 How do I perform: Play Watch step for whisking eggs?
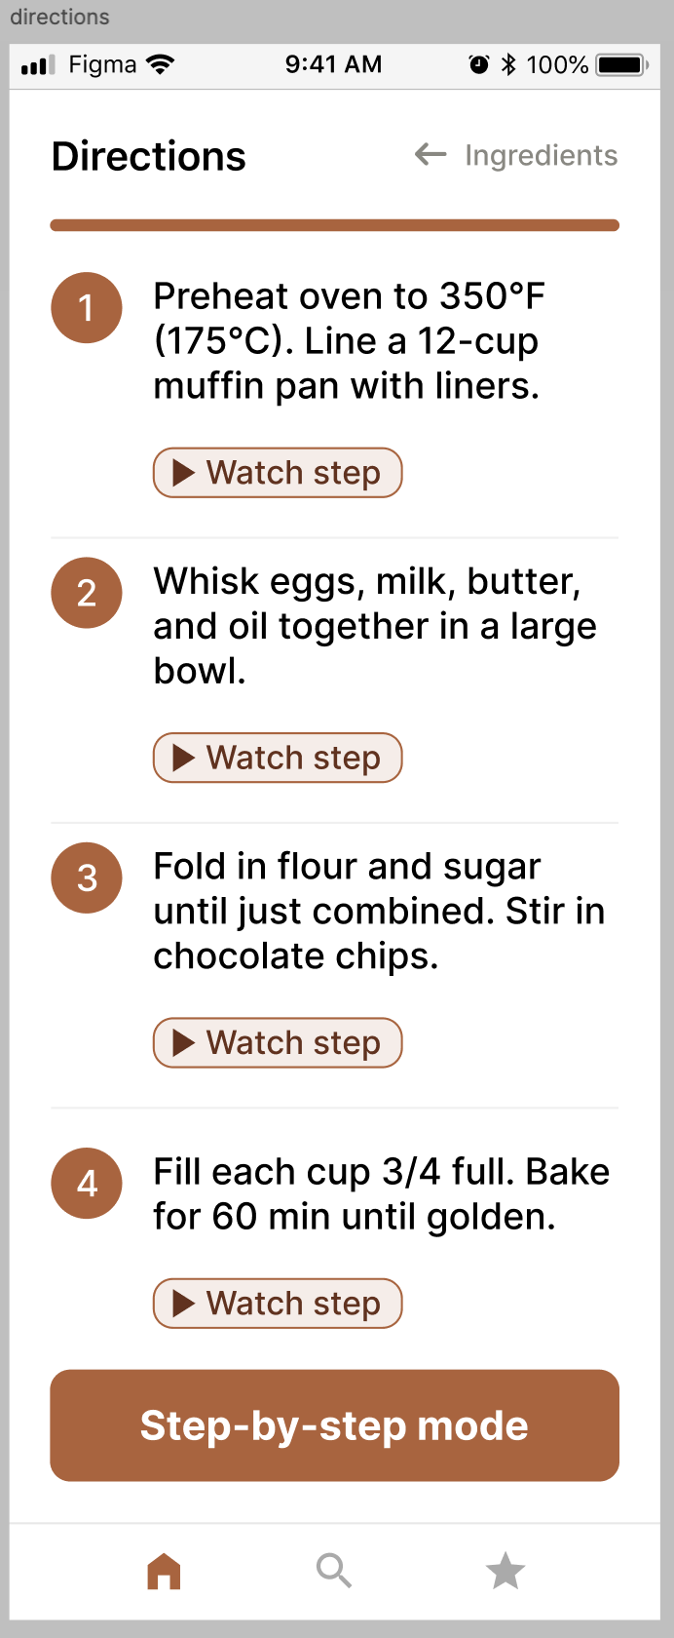[278, 758]
